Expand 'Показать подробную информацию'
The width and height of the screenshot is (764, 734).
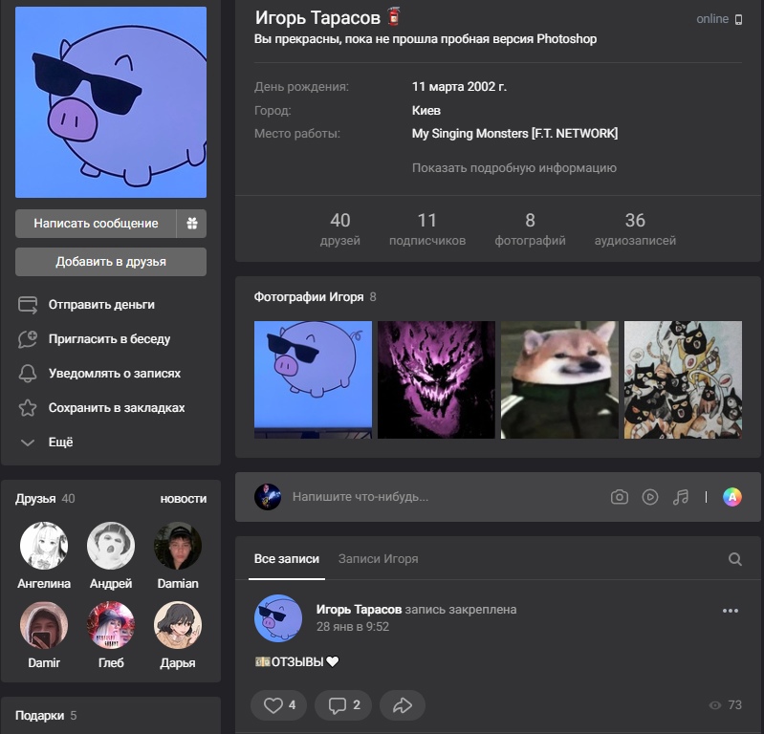[x=513, y=168]
